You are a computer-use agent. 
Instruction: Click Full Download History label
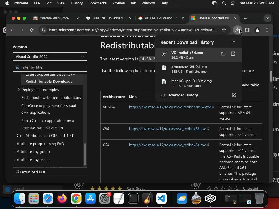point(179,95)
